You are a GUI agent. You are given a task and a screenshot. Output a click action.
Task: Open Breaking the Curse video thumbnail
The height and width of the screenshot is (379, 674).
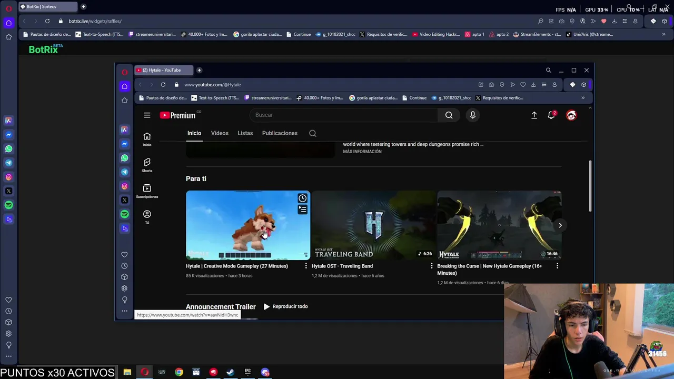coord(499,225)
